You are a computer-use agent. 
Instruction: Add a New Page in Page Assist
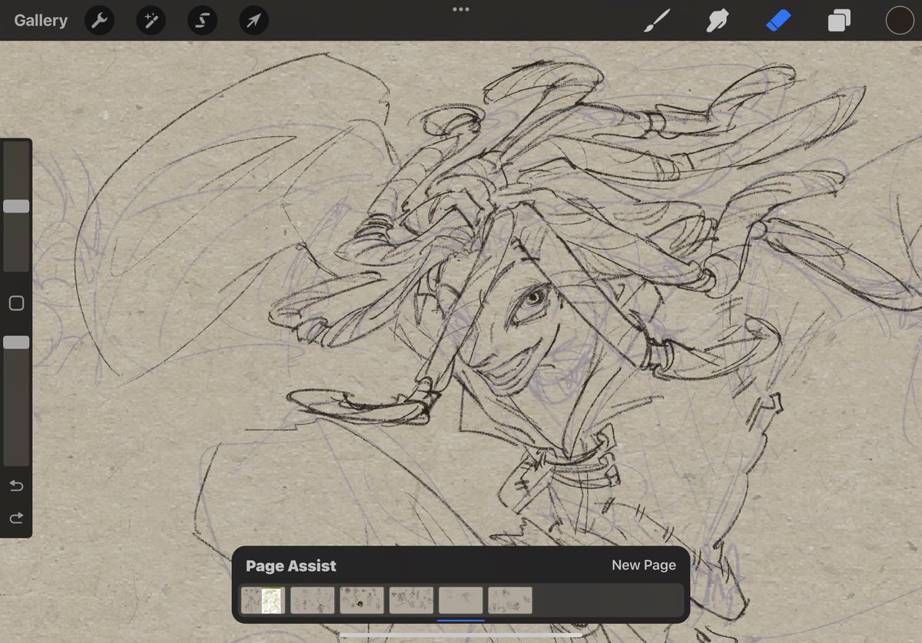(x=644, y=565)
